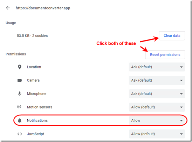This screenshot has width=192, height=142.
Task: Click the Notifications bell icon
Action: (x=20, y=120)
